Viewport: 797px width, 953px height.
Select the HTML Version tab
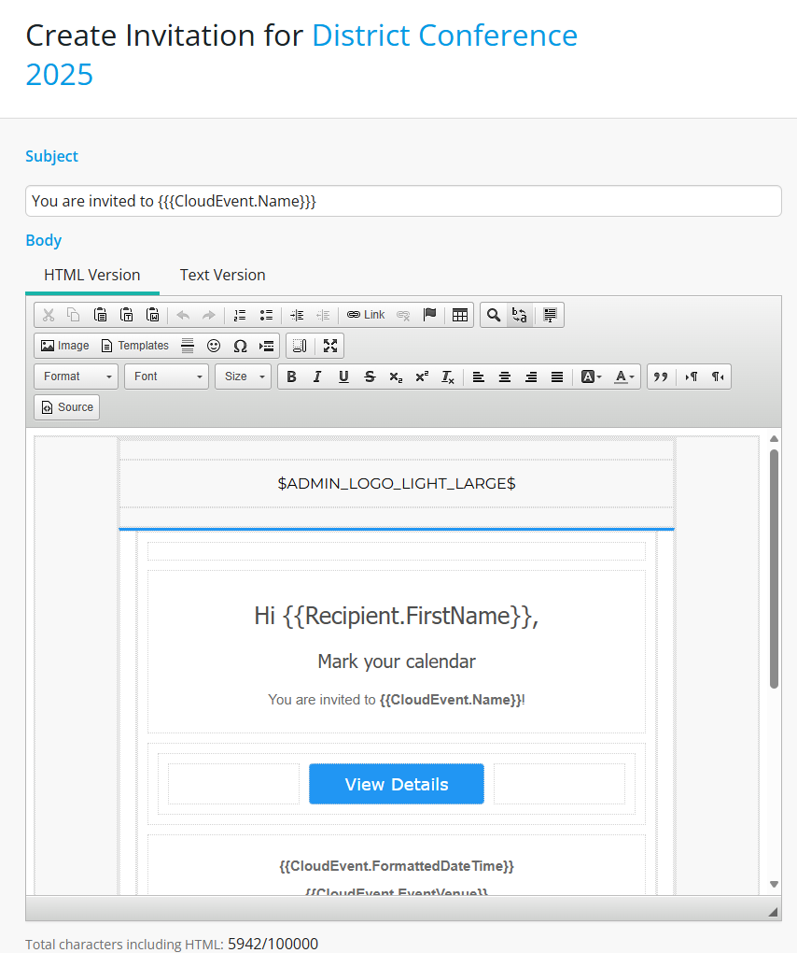92,275
